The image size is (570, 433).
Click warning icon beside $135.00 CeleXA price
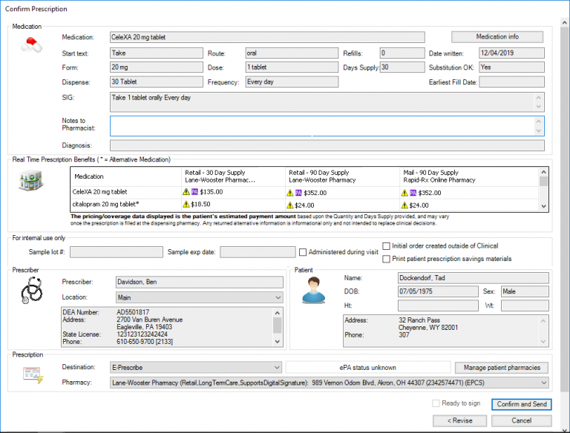click(186, 191)
